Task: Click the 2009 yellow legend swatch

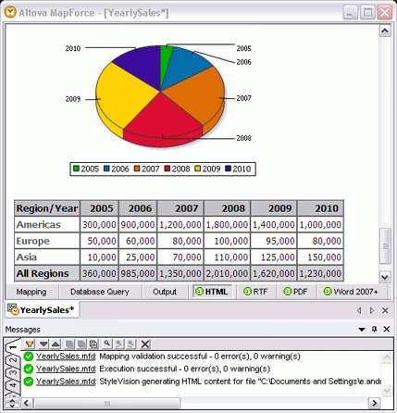Action: 198,169
